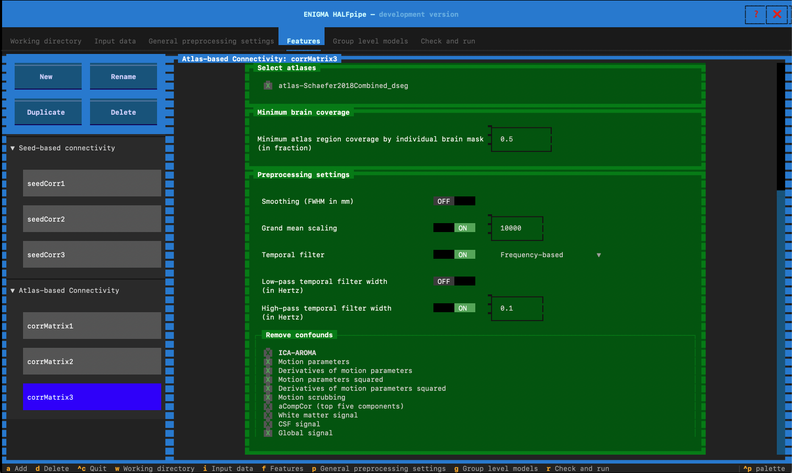Open the '^p palette' command palette
This screenshot has height=473, width=792.
point(764,468)
